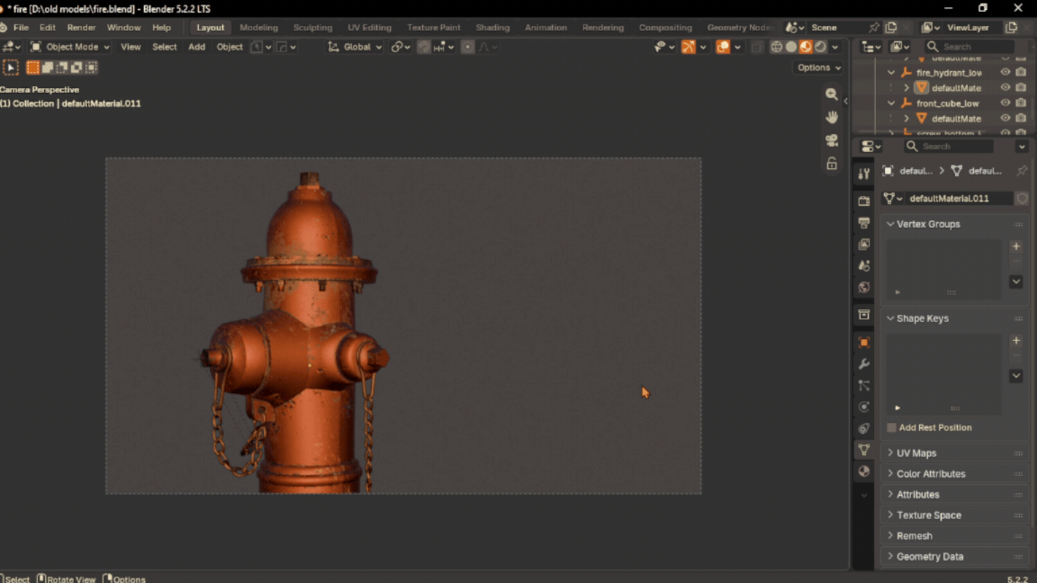Open the Scene properties tab

864,265
